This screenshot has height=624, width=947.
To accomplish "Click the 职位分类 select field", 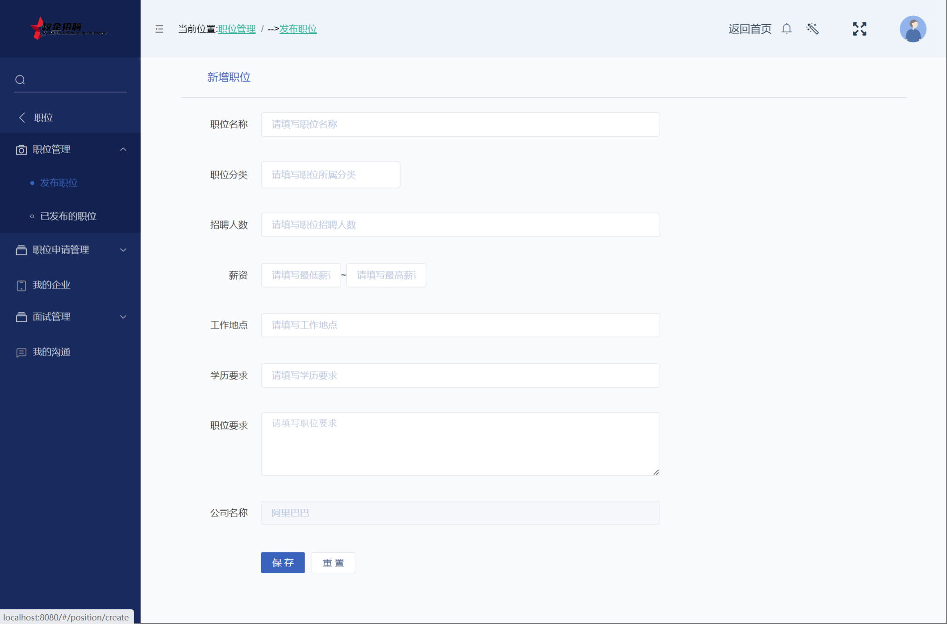I will (330, 175).
